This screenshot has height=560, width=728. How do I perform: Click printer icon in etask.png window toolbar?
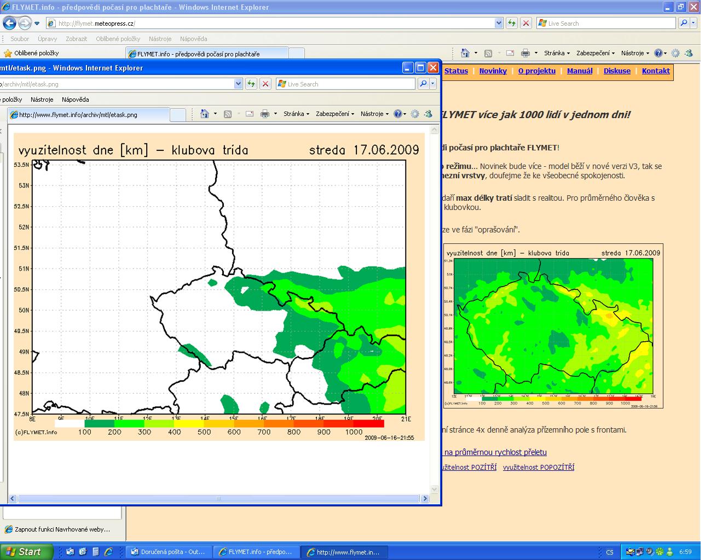(x=265, y=114)
